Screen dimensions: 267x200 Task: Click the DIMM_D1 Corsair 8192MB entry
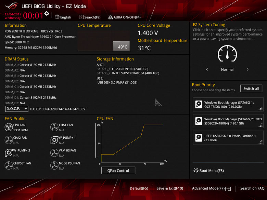pos(30,98)
